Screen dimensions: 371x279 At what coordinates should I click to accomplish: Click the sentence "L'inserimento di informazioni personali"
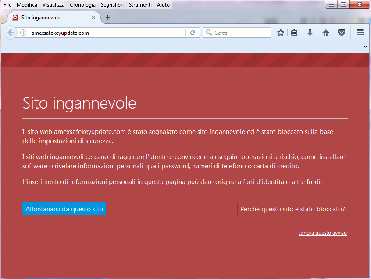172,182
